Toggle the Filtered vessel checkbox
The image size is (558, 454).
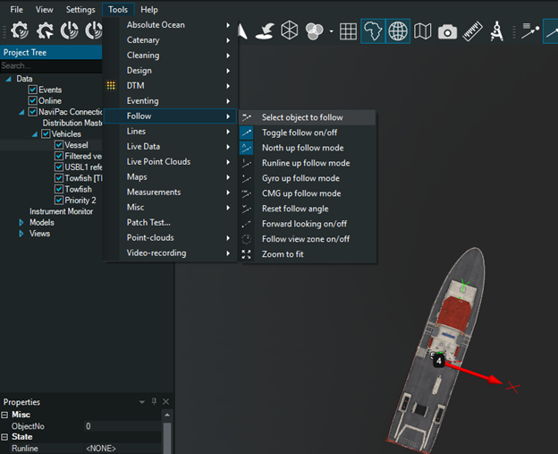coord(59,156)
